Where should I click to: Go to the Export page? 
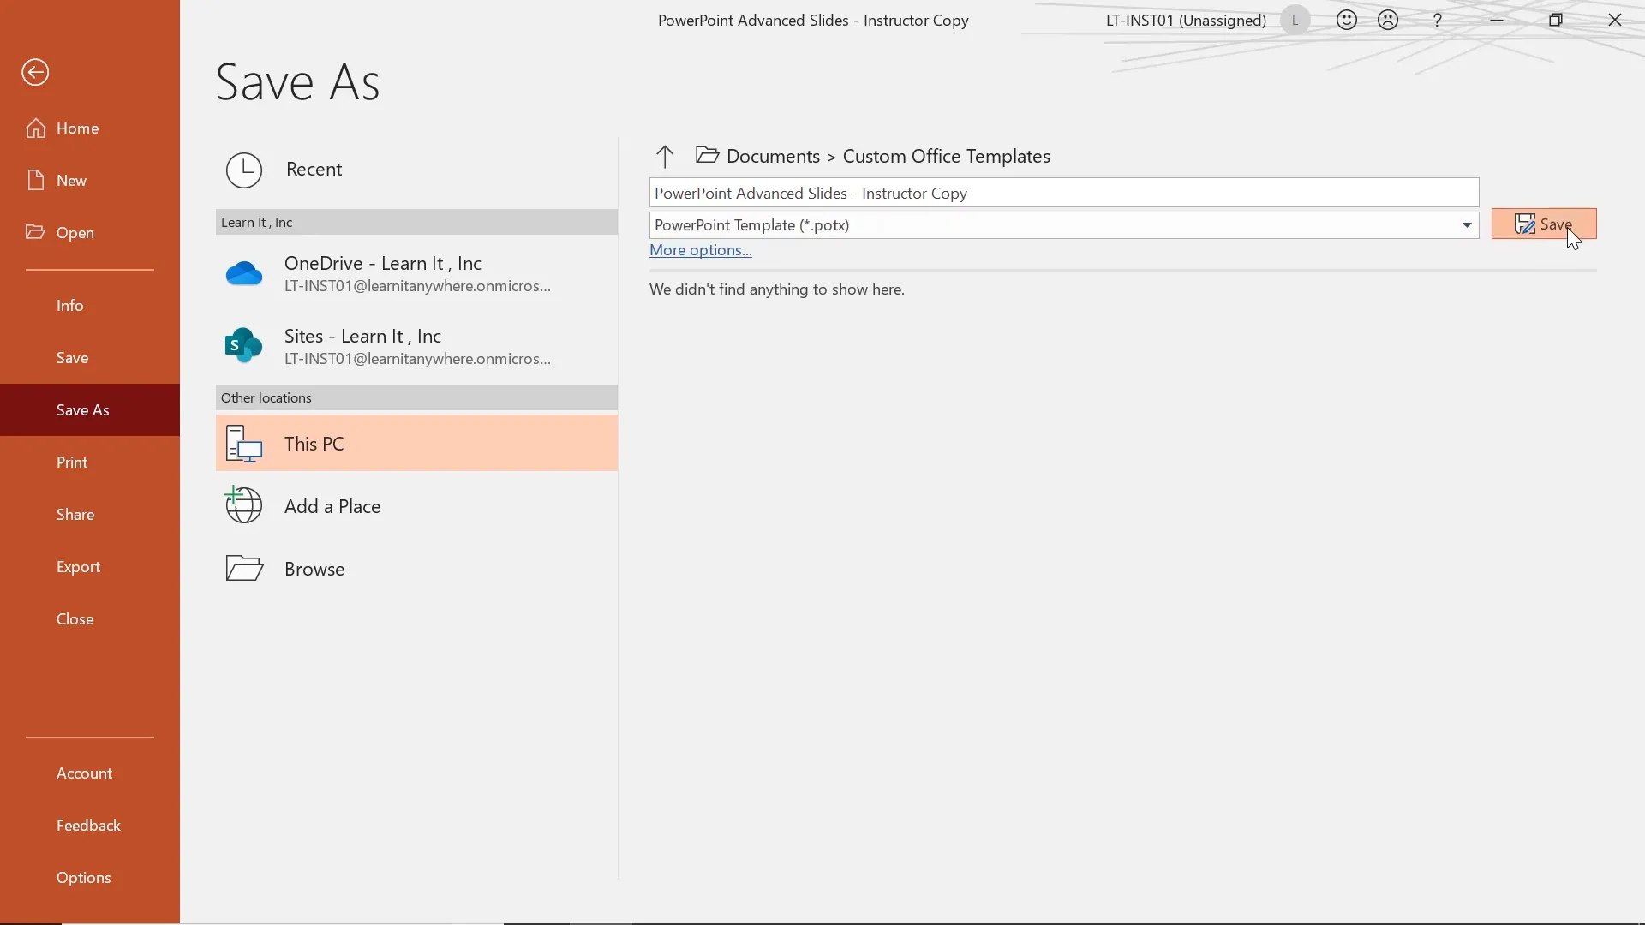click(x=90, y=567)
